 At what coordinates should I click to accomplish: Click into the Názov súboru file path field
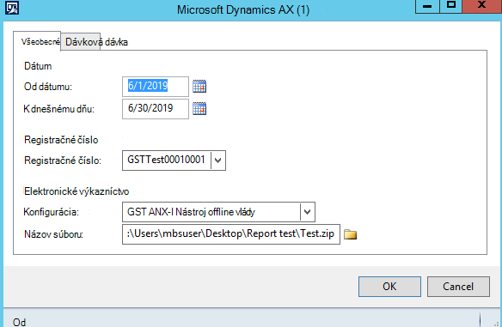pyautogui.click(x=231, y=234)
